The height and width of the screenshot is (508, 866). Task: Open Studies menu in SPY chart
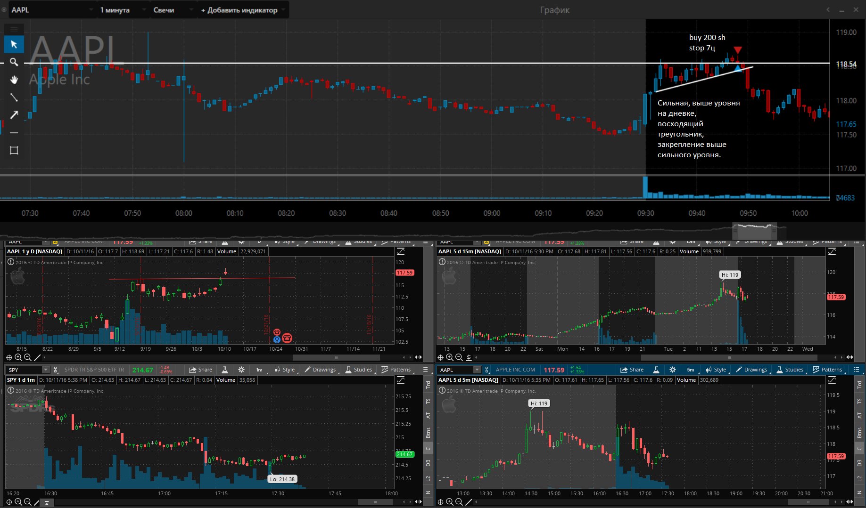point(359,370)
